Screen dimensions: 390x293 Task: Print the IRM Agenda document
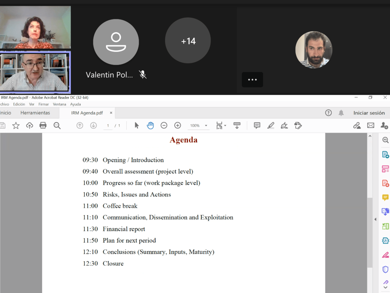point(43,125)
